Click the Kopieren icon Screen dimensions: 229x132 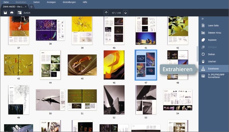pyautogui.click(x=203, y=40)
